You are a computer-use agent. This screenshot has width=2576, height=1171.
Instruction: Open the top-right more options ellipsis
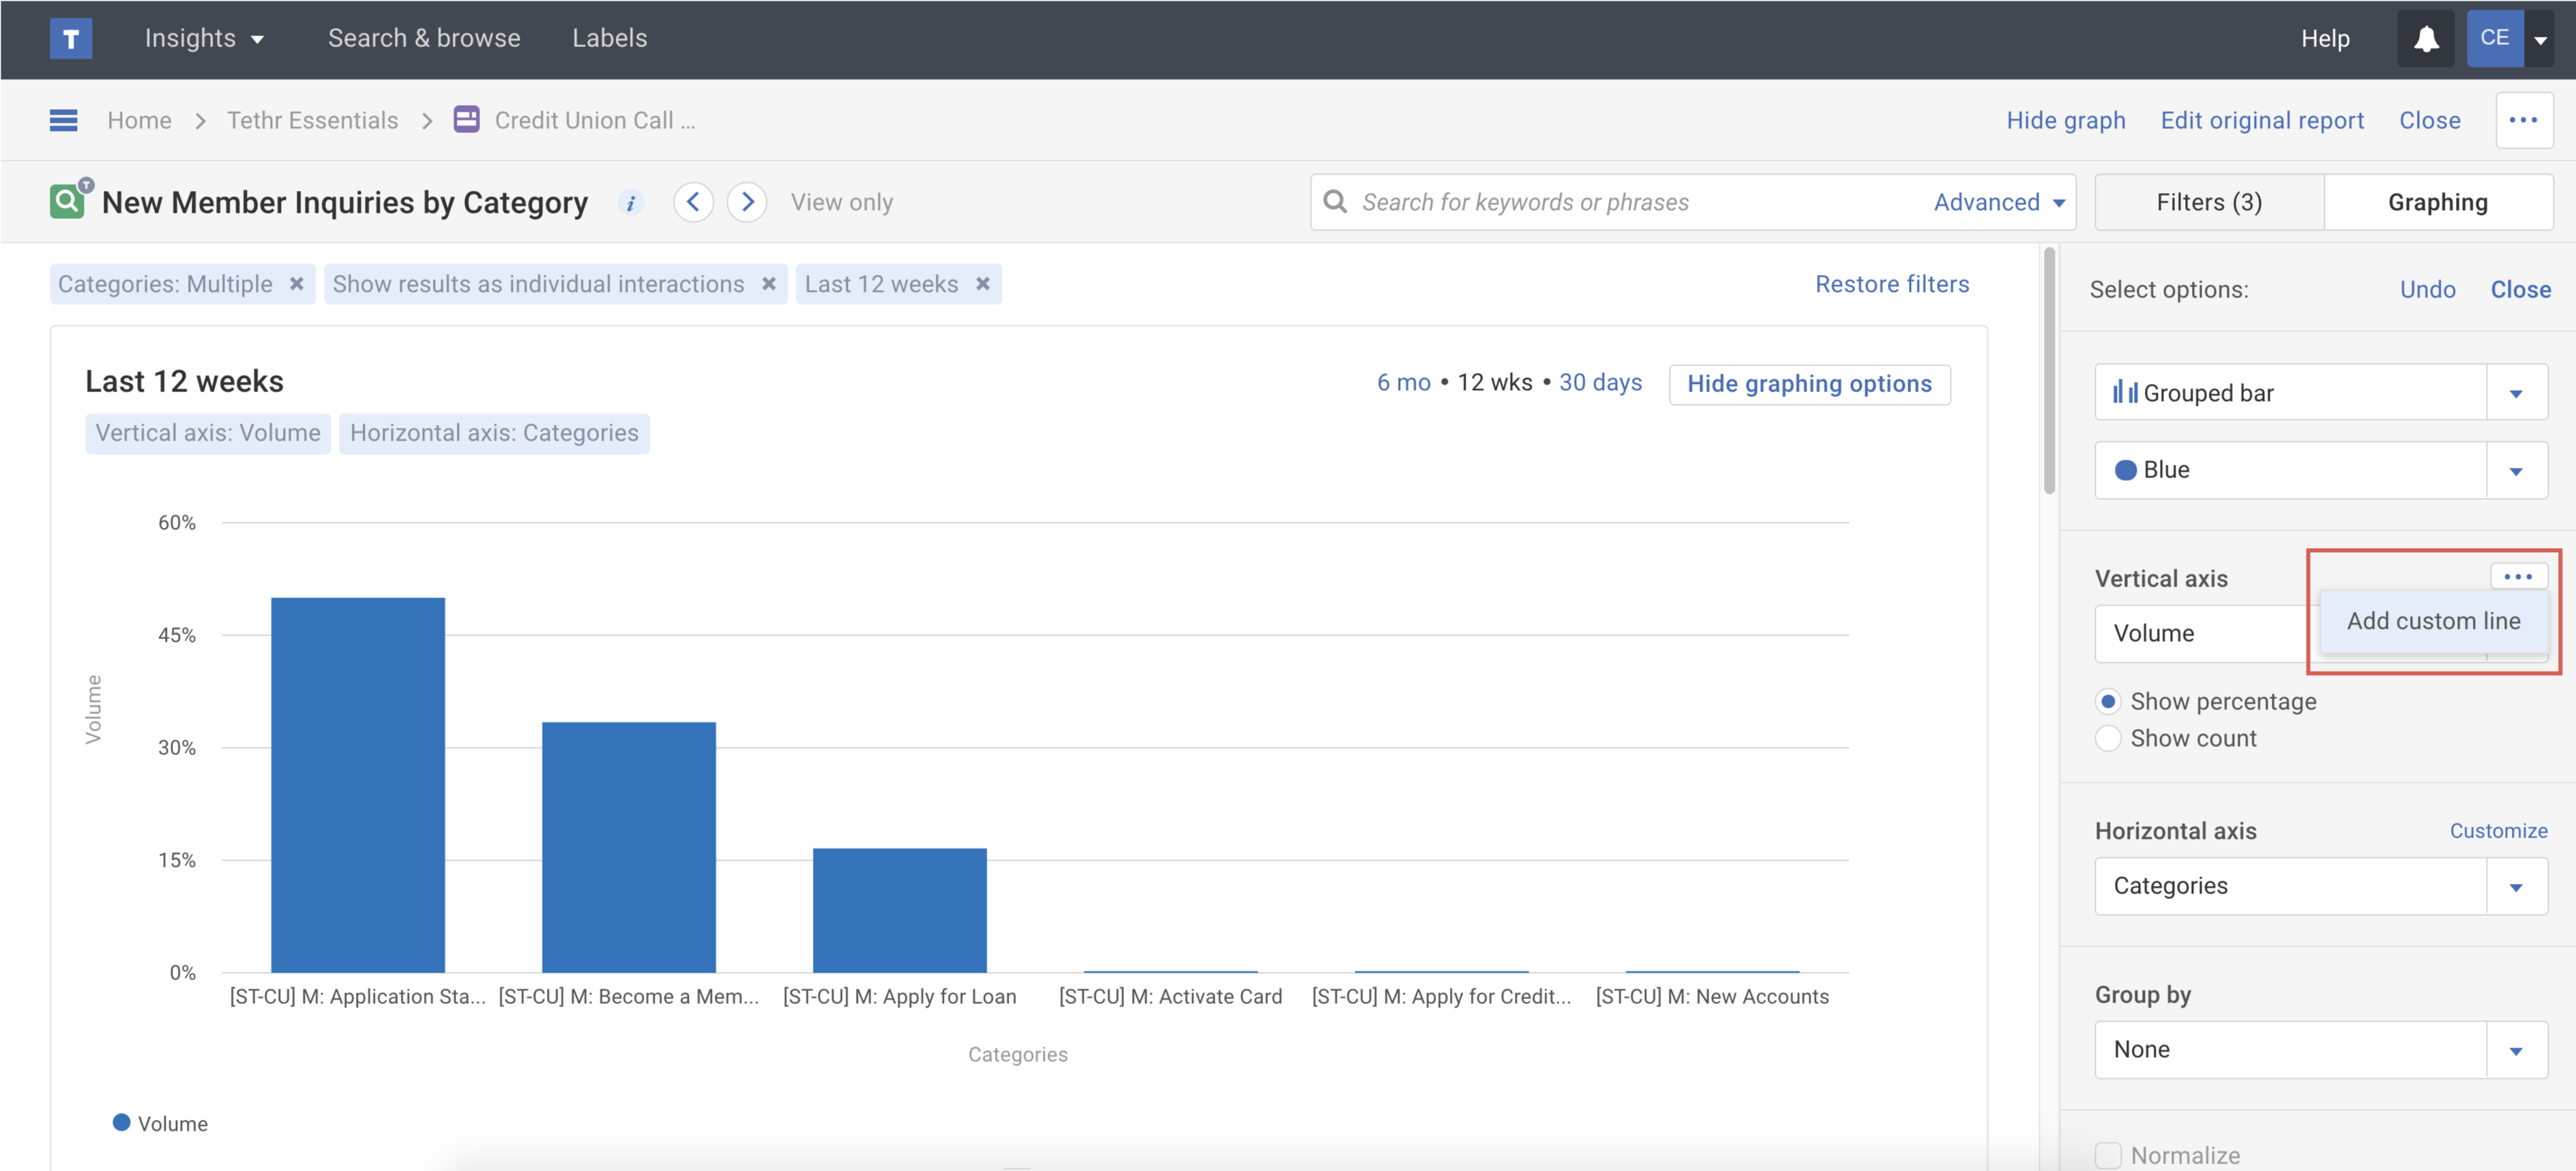click(x=2523, y=120)
